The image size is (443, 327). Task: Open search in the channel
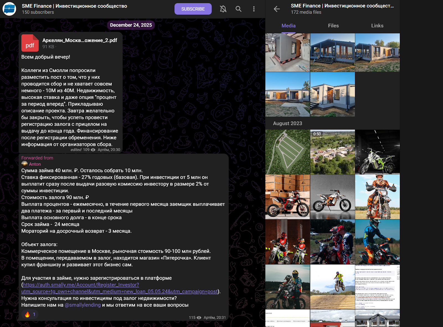coord(238,9)
